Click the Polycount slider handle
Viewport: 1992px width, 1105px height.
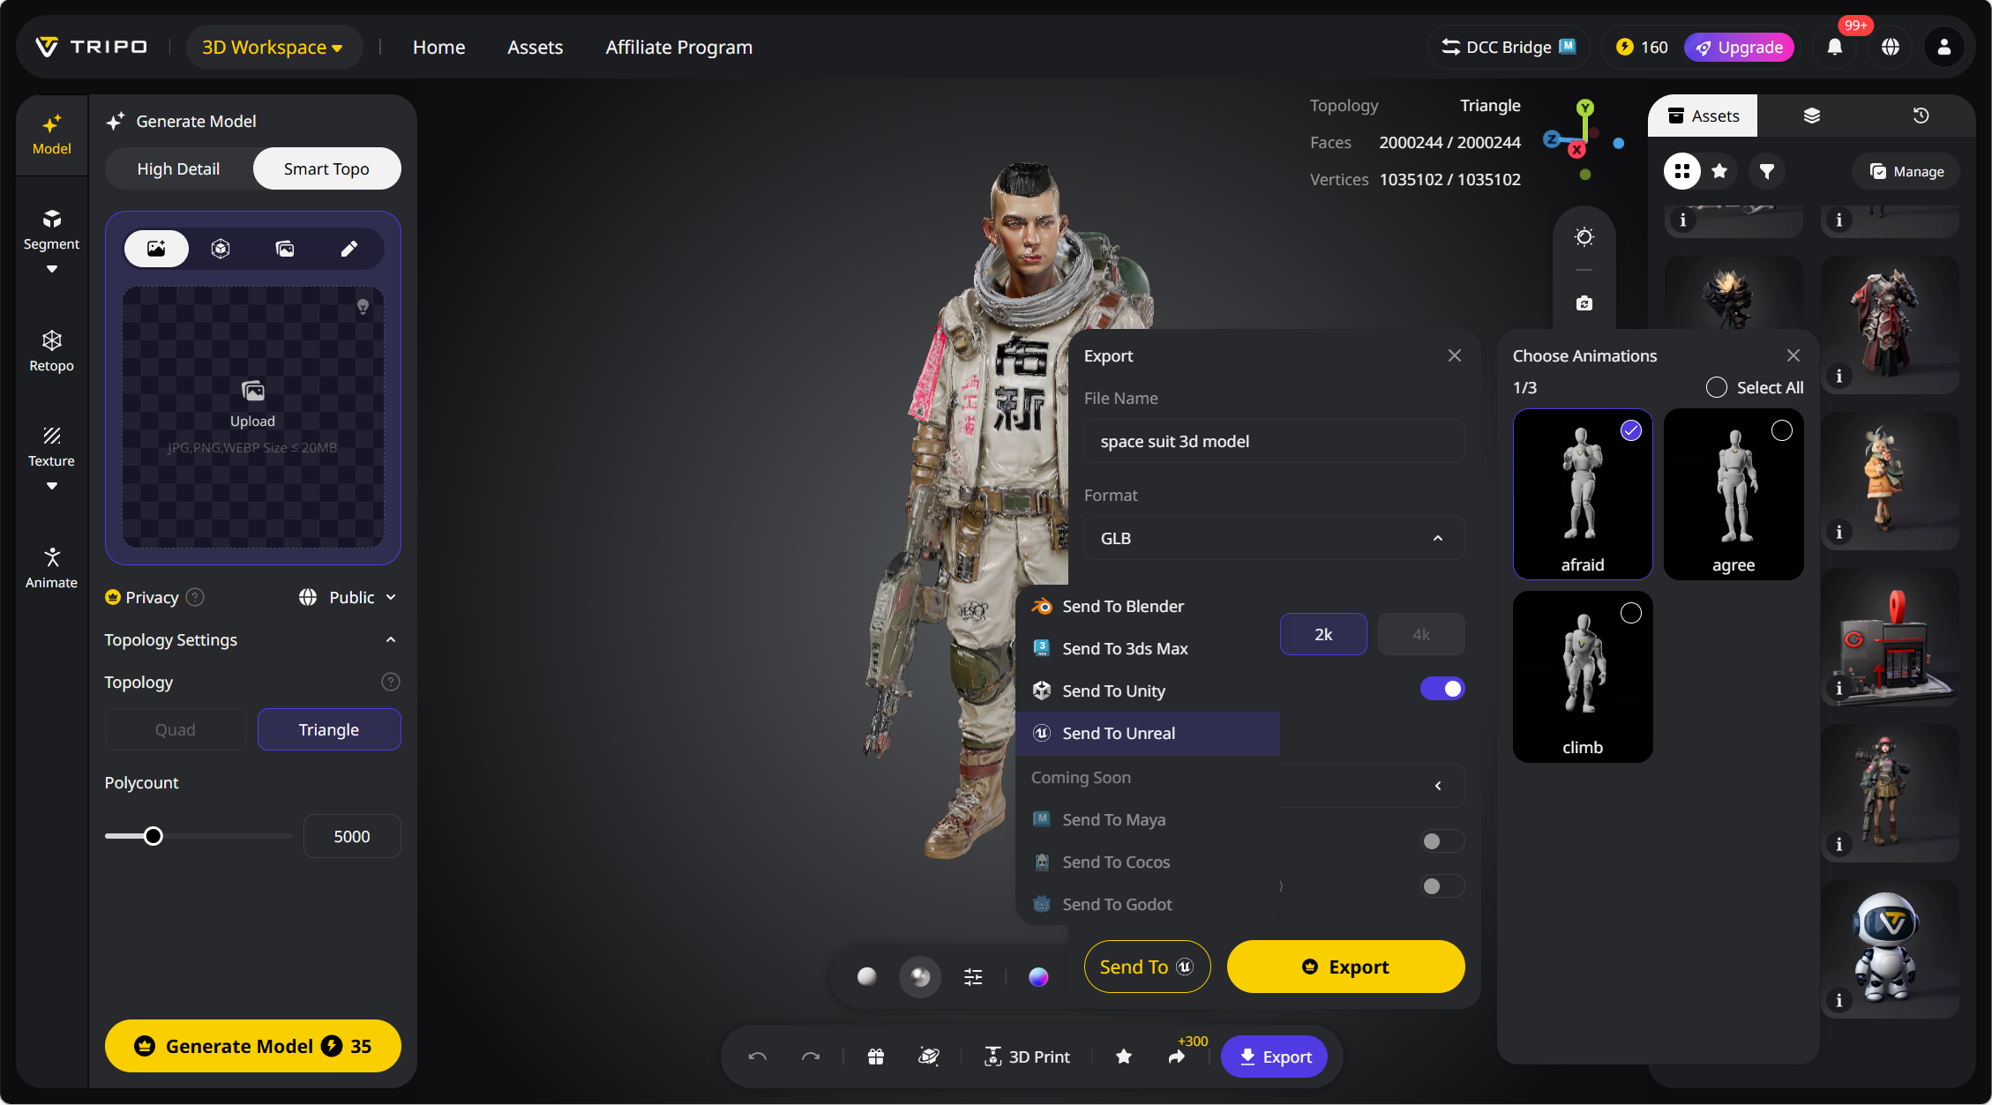pos(154,836)
